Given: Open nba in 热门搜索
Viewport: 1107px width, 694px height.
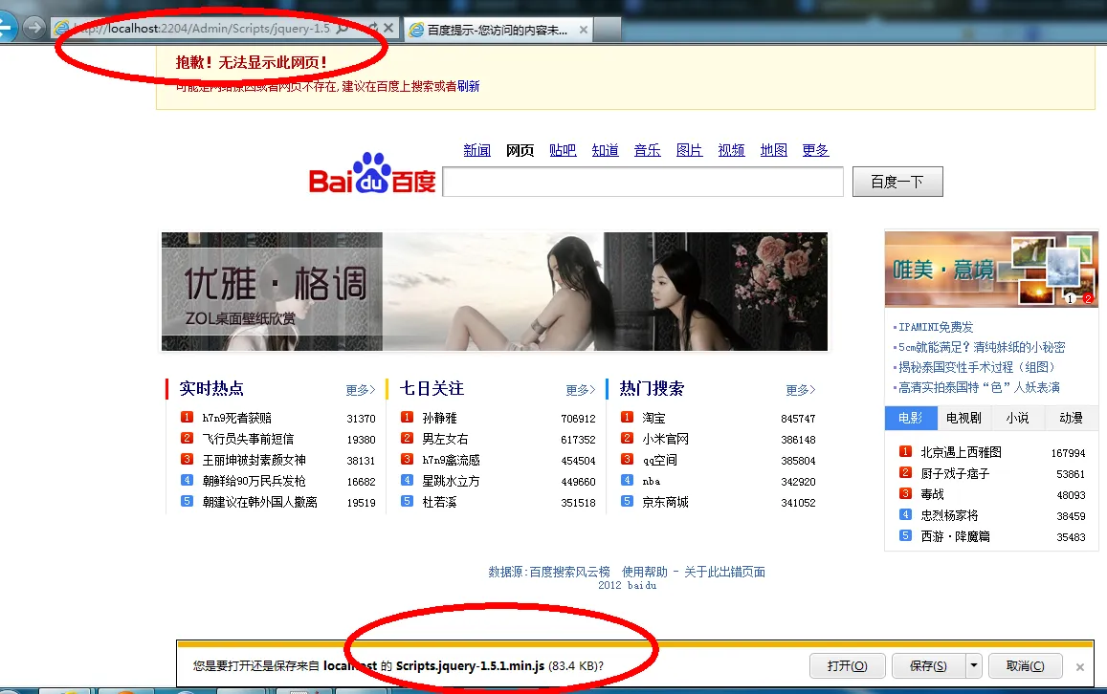Looking at the screenshot, I should [x=652, y=481].
